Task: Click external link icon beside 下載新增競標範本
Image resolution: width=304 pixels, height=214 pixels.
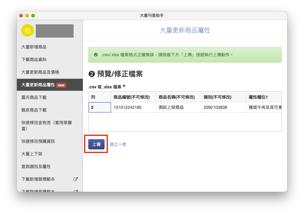Action: click(x=76, y=179)
